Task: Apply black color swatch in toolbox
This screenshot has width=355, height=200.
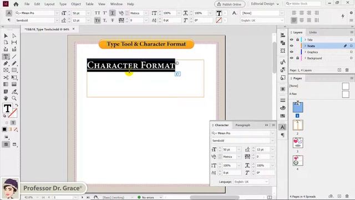Action: coord(4,129)
